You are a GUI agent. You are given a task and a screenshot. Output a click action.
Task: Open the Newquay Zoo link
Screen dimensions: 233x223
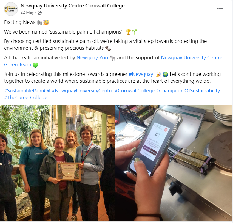click(x=92, y=58)
